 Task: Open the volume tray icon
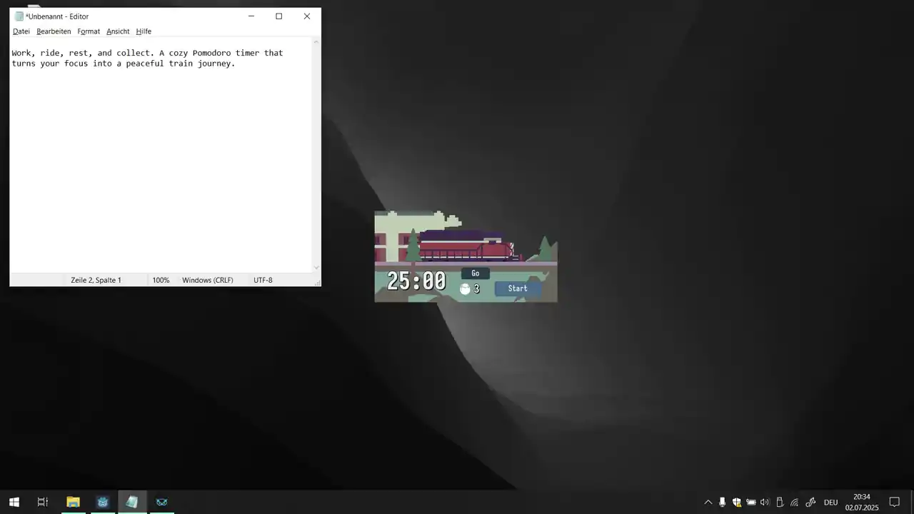coord(765,502)
